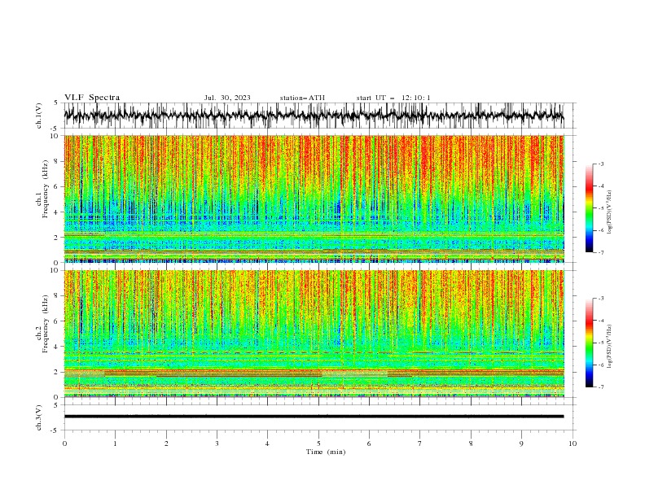Click the "VLF Spectra" plot title
The image size is (645, 498).
(92, 98)
